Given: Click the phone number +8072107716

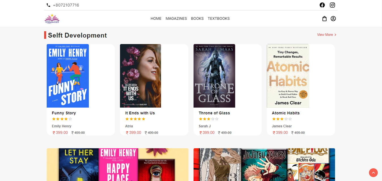Looking at the screenshot, I should tap(66, 5).
